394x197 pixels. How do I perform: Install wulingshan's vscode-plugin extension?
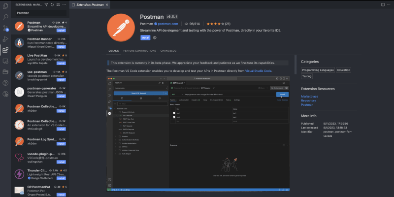61,162
